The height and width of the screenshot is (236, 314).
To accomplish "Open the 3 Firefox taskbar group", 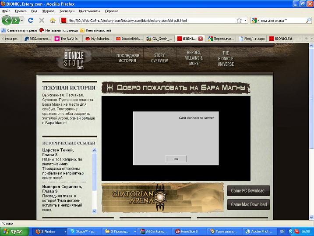I will (x=51, y=232).
